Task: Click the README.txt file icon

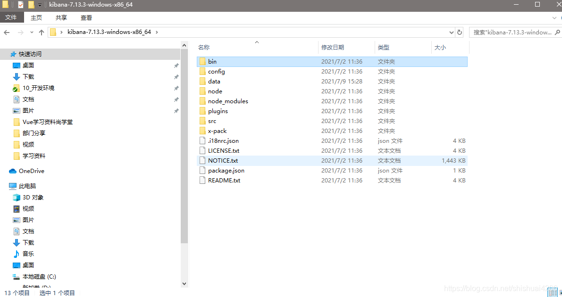Action: click(x=202, y=181)
